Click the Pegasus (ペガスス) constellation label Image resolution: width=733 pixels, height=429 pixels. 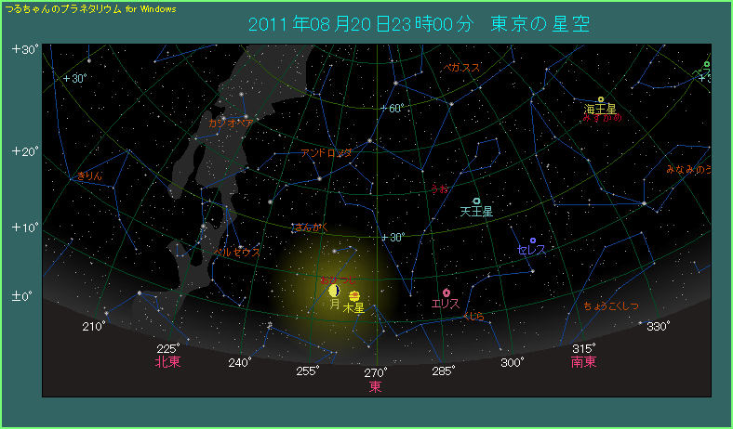tap(461, 68)
